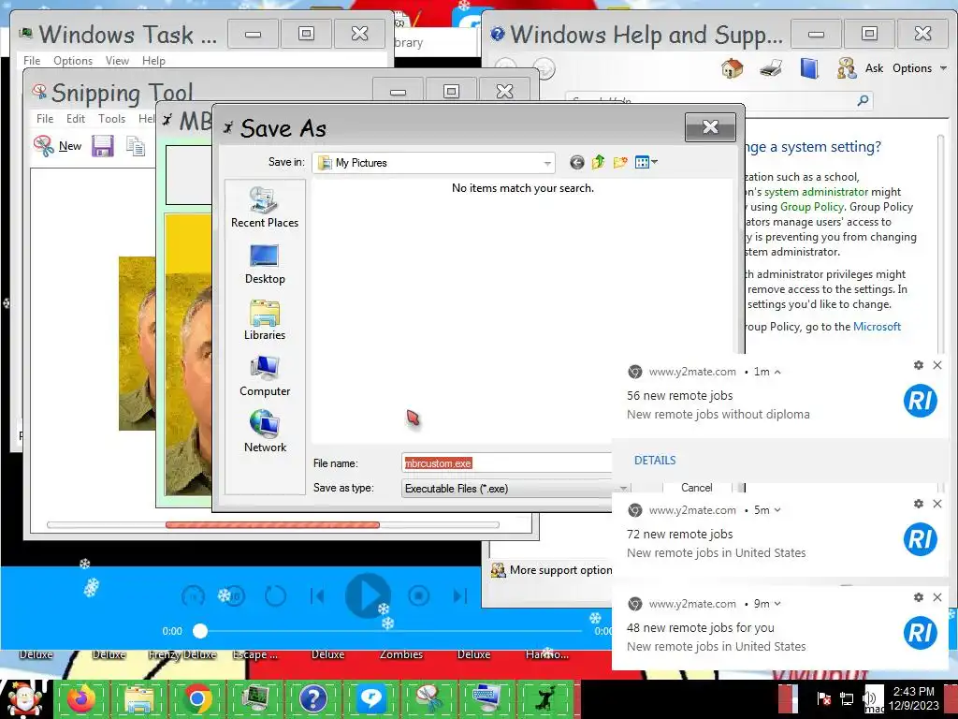The width and height of the screenshot is (958, 719).
Task: Click the network icon in system tray
Action: [x=847, y=698]
